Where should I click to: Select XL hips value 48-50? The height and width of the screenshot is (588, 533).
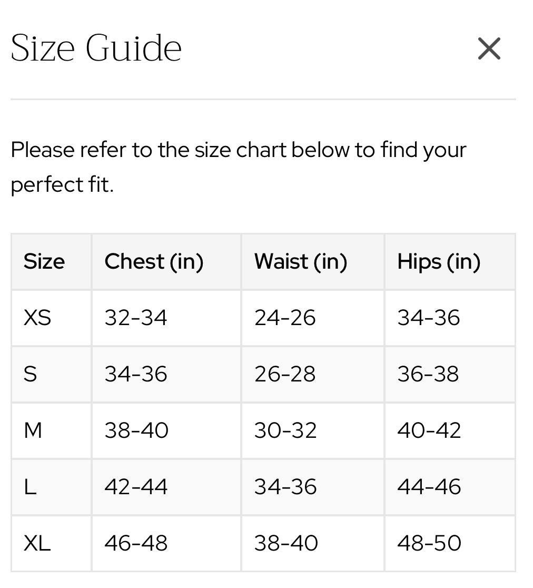(x=429, y=543)
